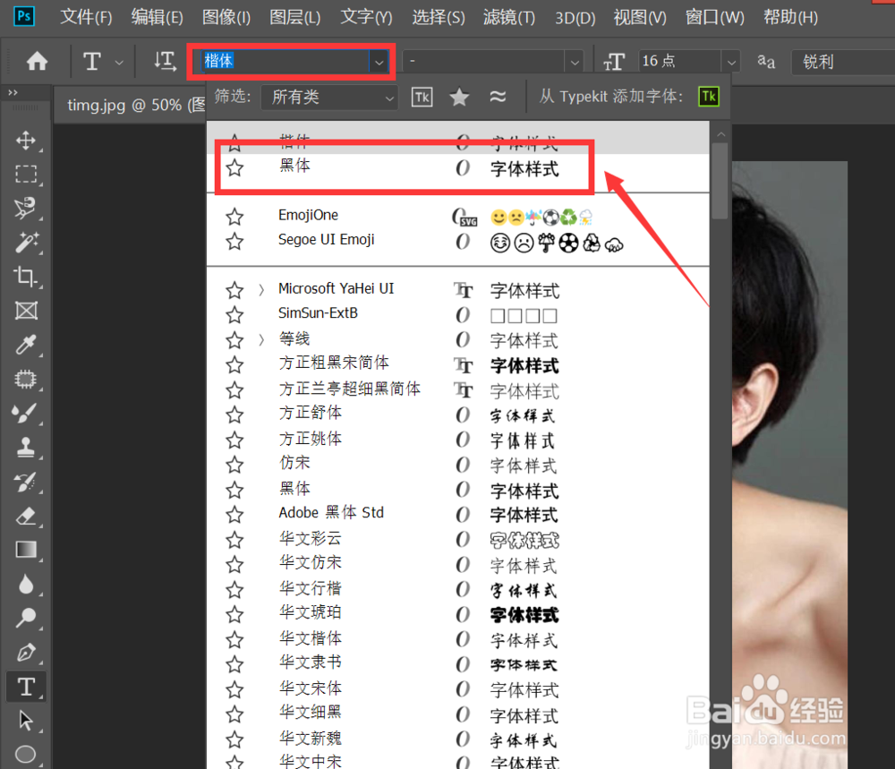Open the 滤镜 menu
895x769 pixels.
click(x=508, y=17)
